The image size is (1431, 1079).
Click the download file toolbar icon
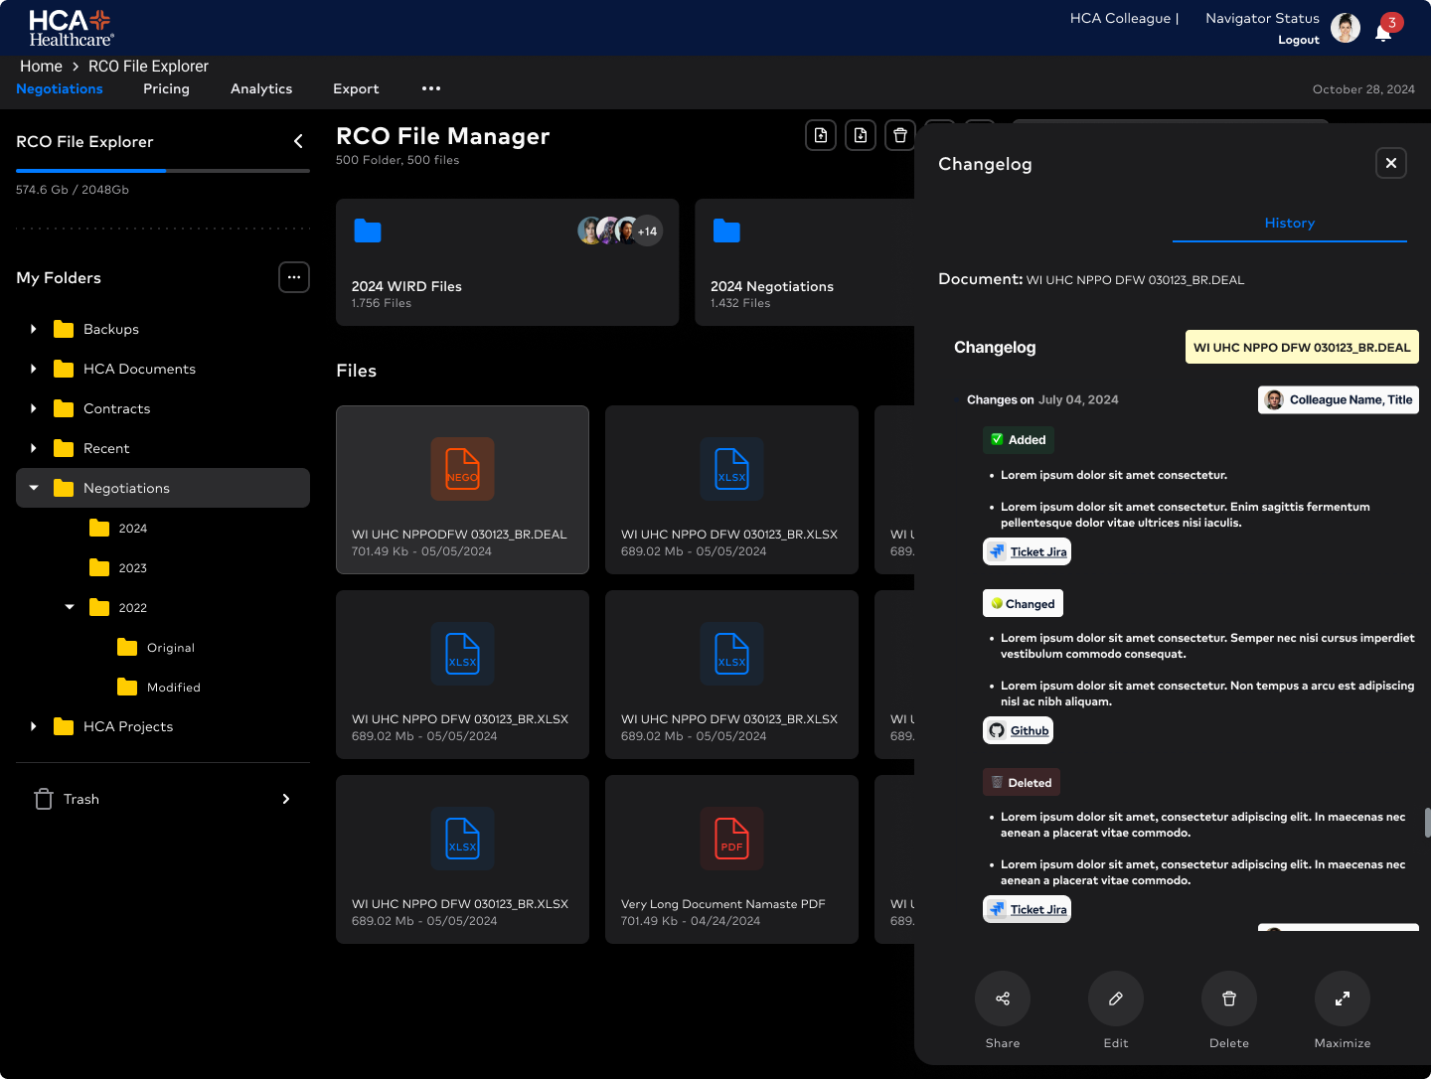click(861, 135)
